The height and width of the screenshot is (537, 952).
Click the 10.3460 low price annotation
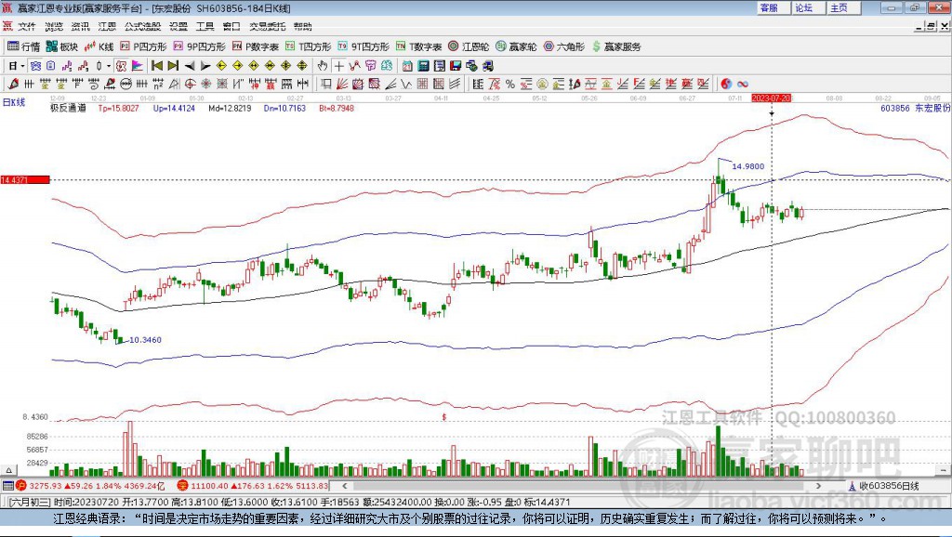click(145, 340)
